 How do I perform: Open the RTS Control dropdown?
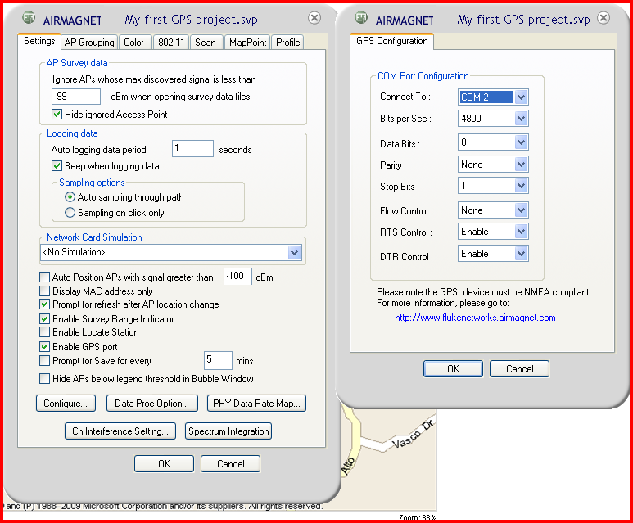click(521, 232)
